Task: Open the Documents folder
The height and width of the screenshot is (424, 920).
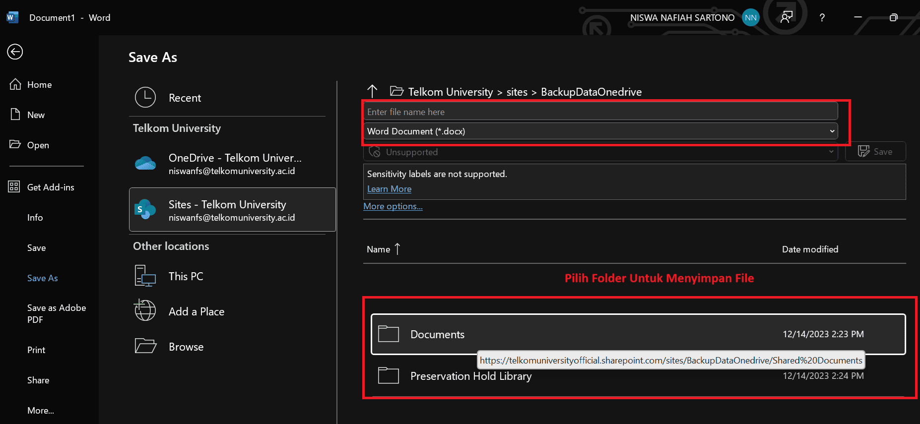Action: [638, 334]
